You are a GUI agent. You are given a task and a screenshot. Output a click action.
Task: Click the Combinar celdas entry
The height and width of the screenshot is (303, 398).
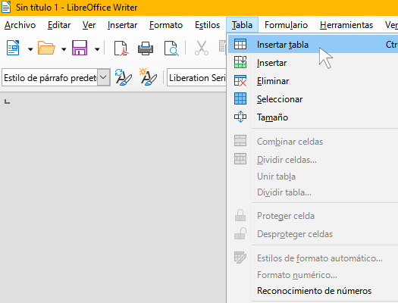pyautogui.click(x=313, y=141)
